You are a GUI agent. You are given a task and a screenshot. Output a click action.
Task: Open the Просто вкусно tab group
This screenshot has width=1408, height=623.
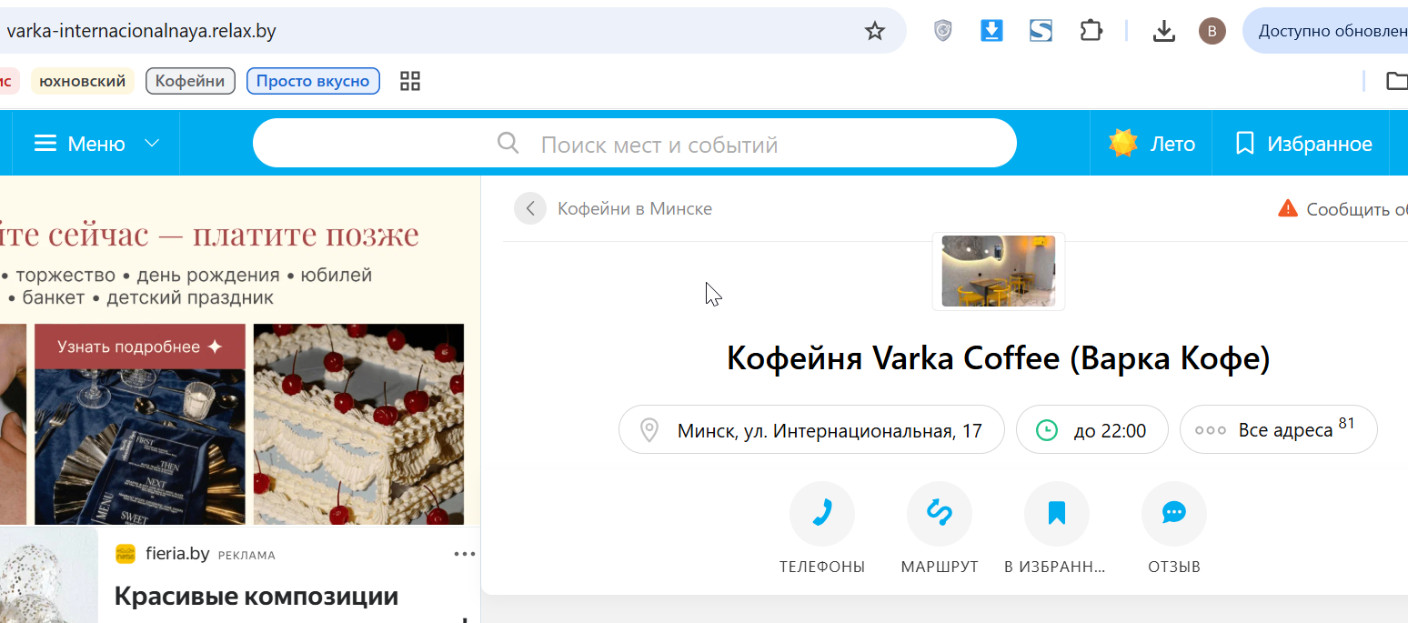313,81
